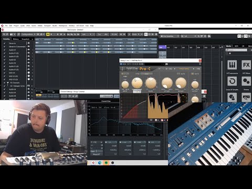Click the FX icon of FX 1 channel
The width and height of the screenshot is (252, 189).
[28, 86]
